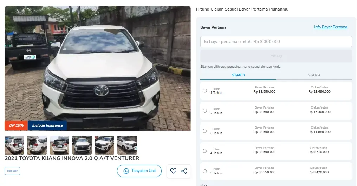
Task: Select the 2 Tahun installment option
Action: coord(205,111)
